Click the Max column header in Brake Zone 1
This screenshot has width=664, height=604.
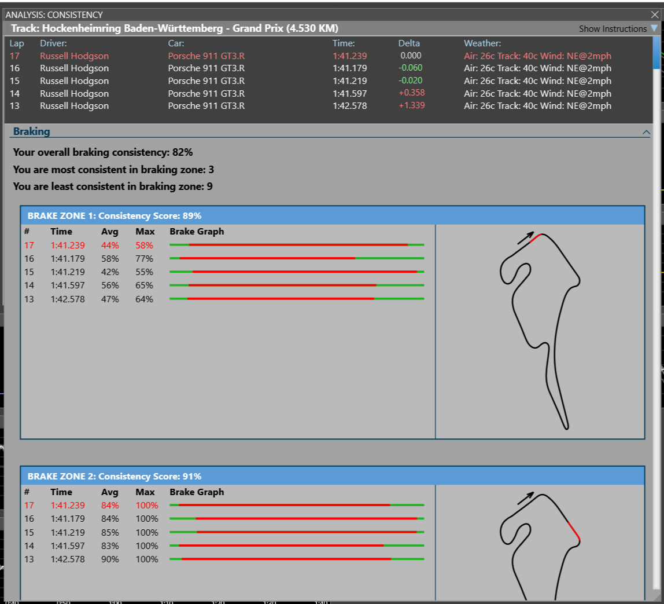tap(145, 232)
